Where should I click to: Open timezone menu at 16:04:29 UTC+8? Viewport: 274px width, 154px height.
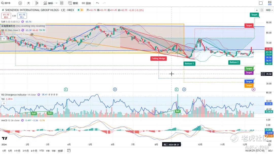[255, 151]
